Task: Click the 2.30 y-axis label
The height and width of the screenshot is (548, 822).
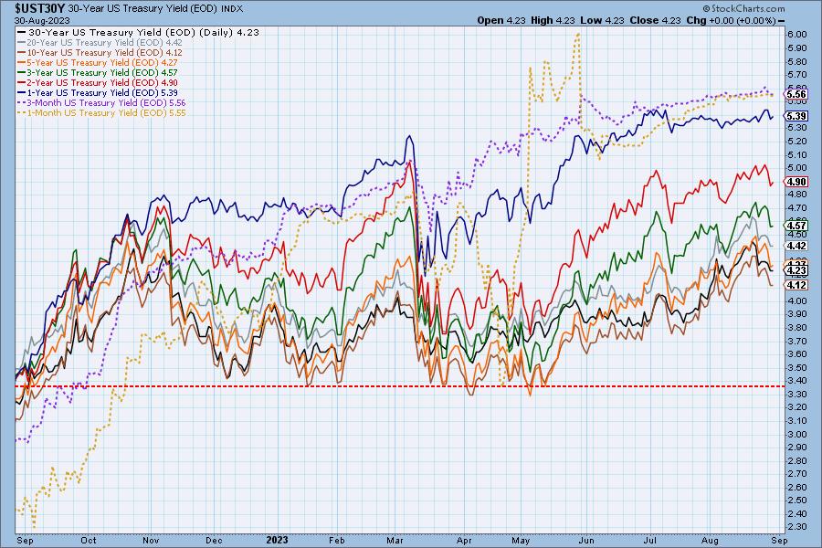Action: coord(797,527)
